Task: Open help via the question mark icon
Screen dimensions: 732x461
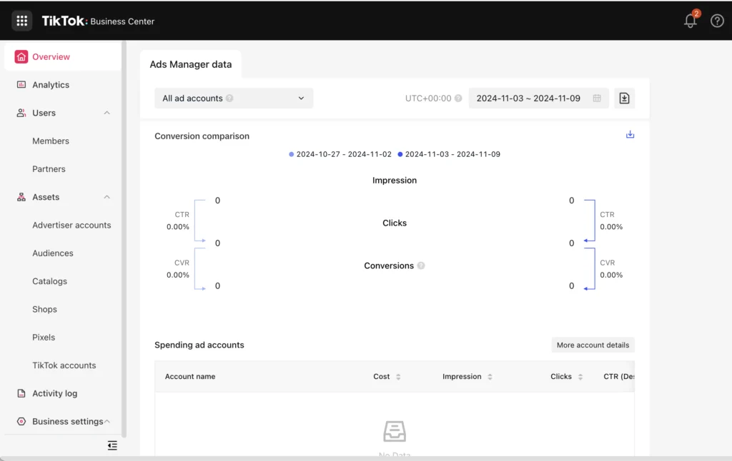Action: (717, 21)
